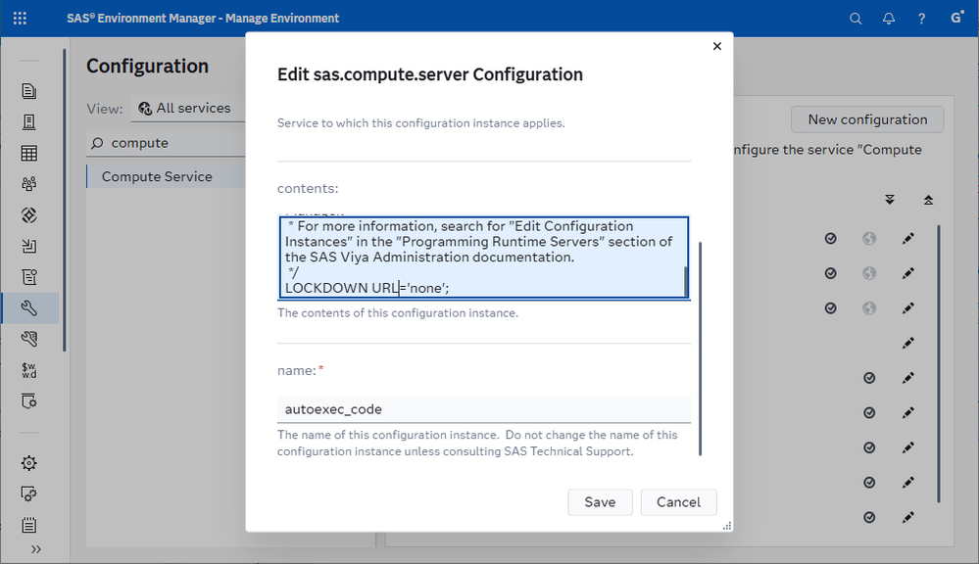The image size is (979, 564).
Task: Click the contents text area scrollbar
Action: click(686, 282)
